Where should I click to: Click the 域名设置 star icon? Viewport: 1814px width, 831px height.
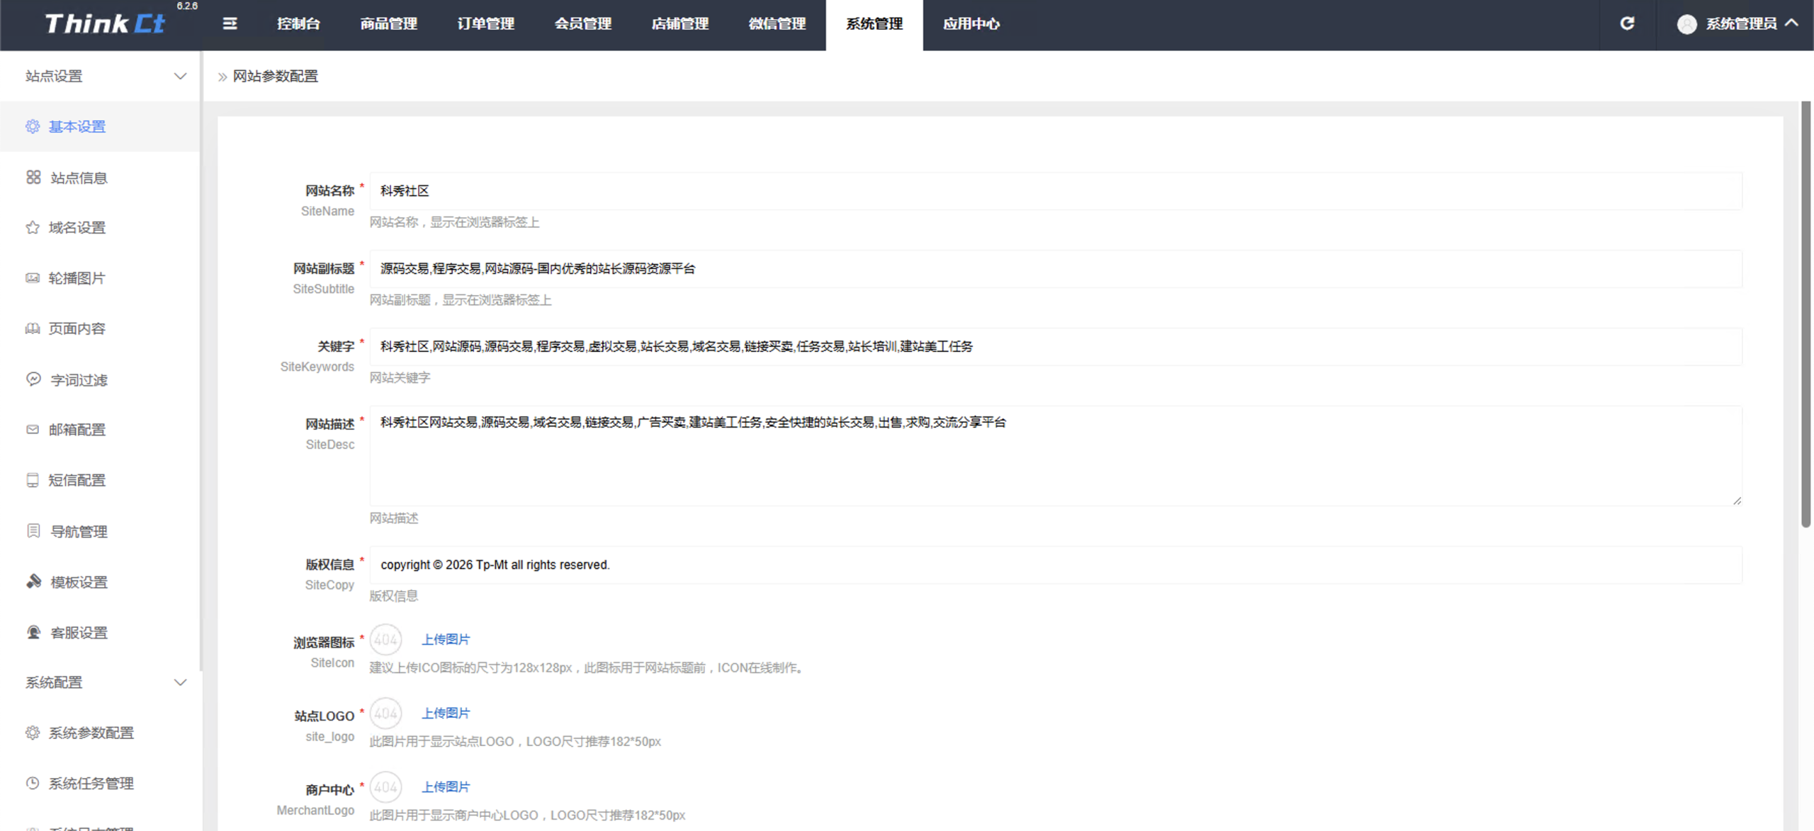pos(33,227)
